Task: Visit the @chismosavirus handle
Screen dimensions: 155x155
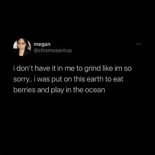Action: 53,50
